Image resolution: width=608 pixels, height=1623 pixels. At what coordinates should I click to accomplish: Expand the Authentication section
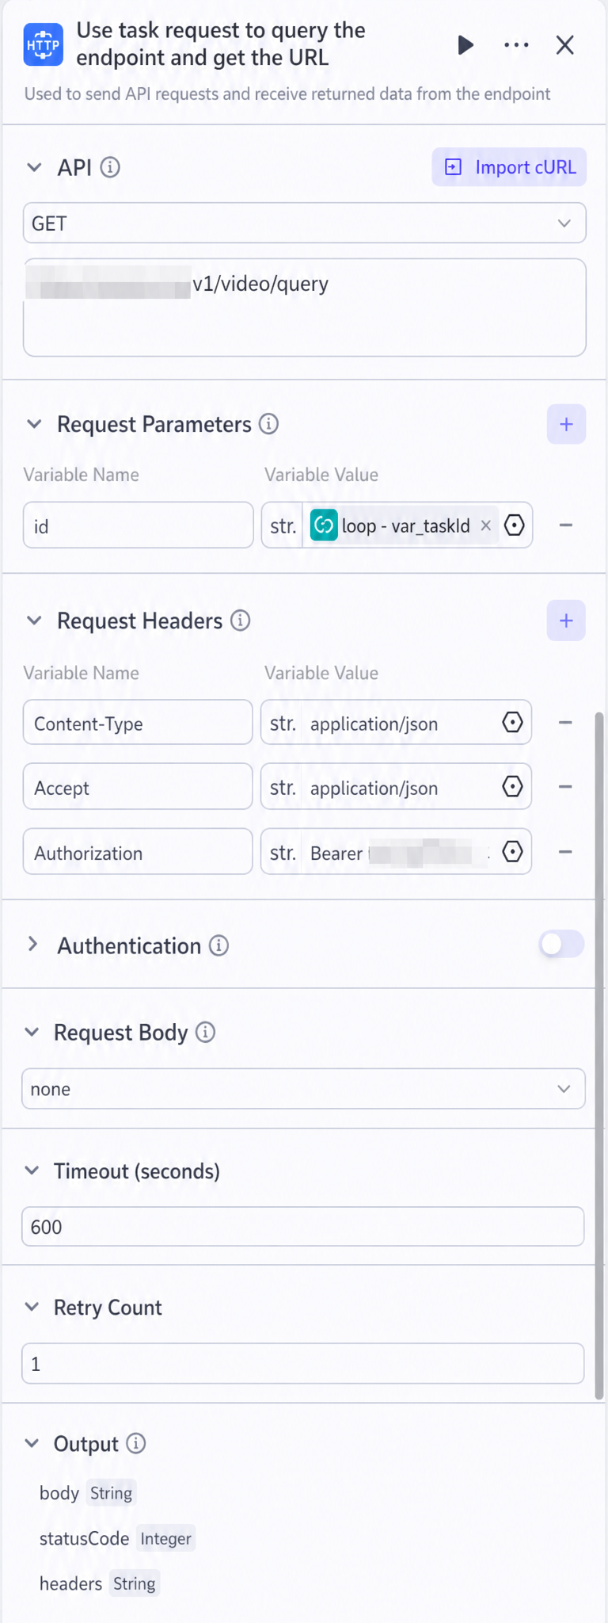click(x=32, y=944)
